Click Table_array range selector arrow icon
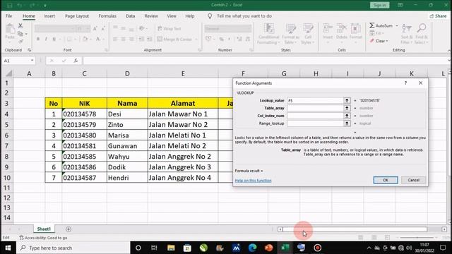452x254 pixels. click(347, 108)
